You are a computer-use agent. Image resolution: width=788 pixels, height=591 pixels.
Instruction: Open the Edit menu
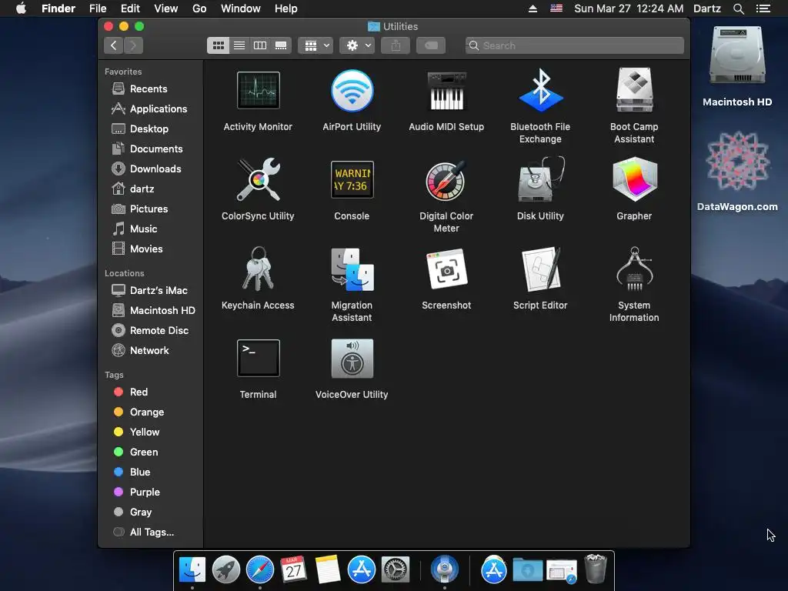(x=129, y=8)
